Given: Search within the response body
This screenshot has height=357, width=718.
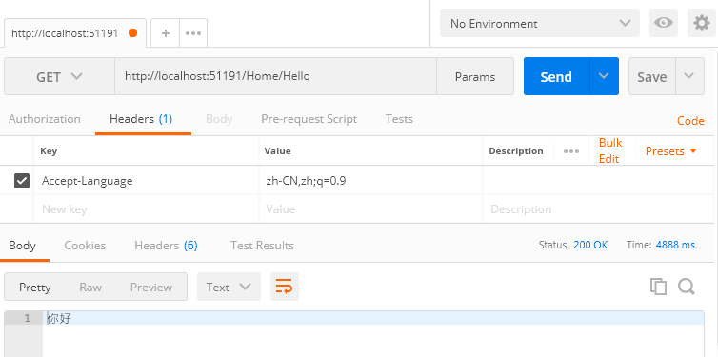Looking at the screenshot, I should tap(687, 287).
